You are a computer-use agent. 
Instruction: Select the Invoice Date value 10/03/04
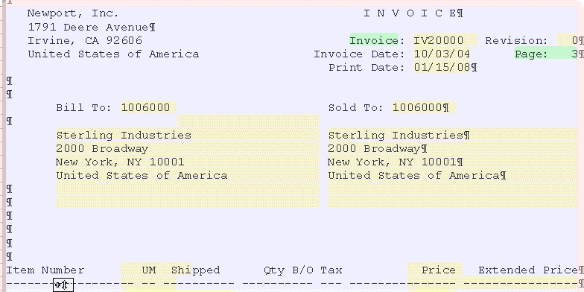[x=442, y=54]
